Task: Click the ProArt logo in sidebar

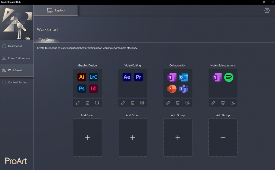Action: (x=16, y=161)
